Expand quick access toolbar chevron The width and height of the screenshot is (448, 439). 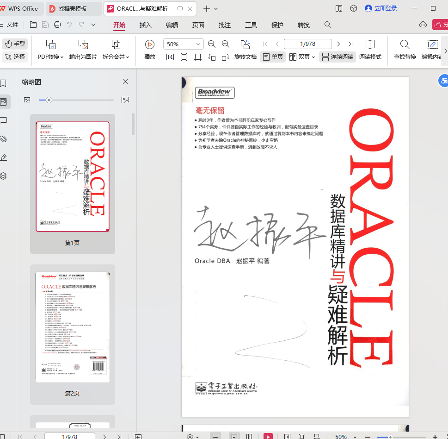(x=93, y=25)
